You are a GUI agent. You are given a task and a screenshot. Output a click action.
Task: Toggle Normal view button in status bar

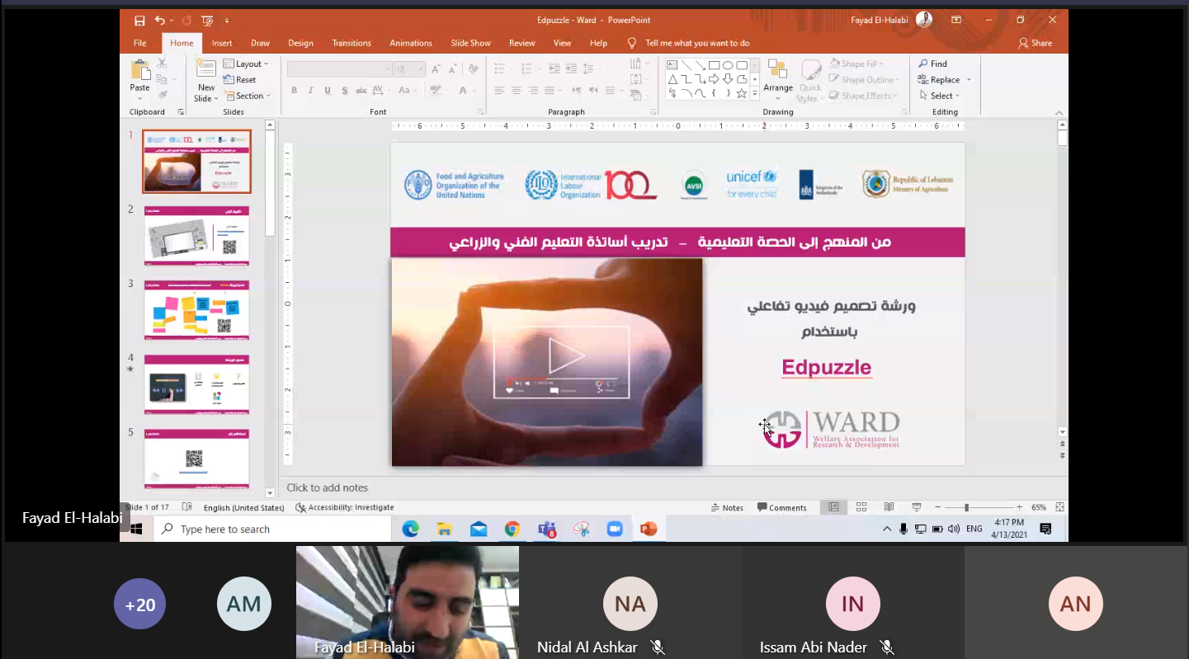(x=834, y=507)
